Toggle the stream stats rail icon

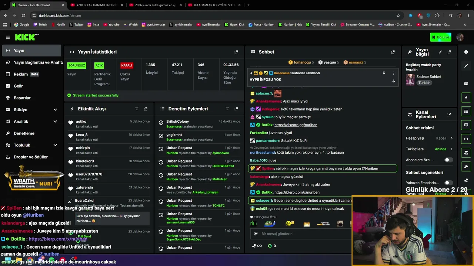[x=466, y=139]
